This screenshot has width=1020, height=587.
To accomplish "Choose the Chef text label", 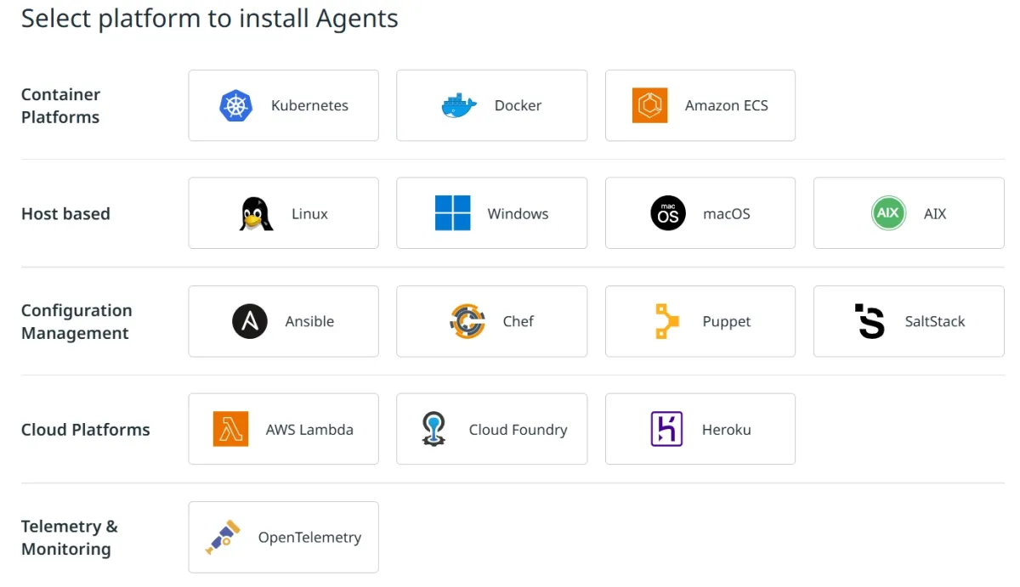I will click(518, 321).
